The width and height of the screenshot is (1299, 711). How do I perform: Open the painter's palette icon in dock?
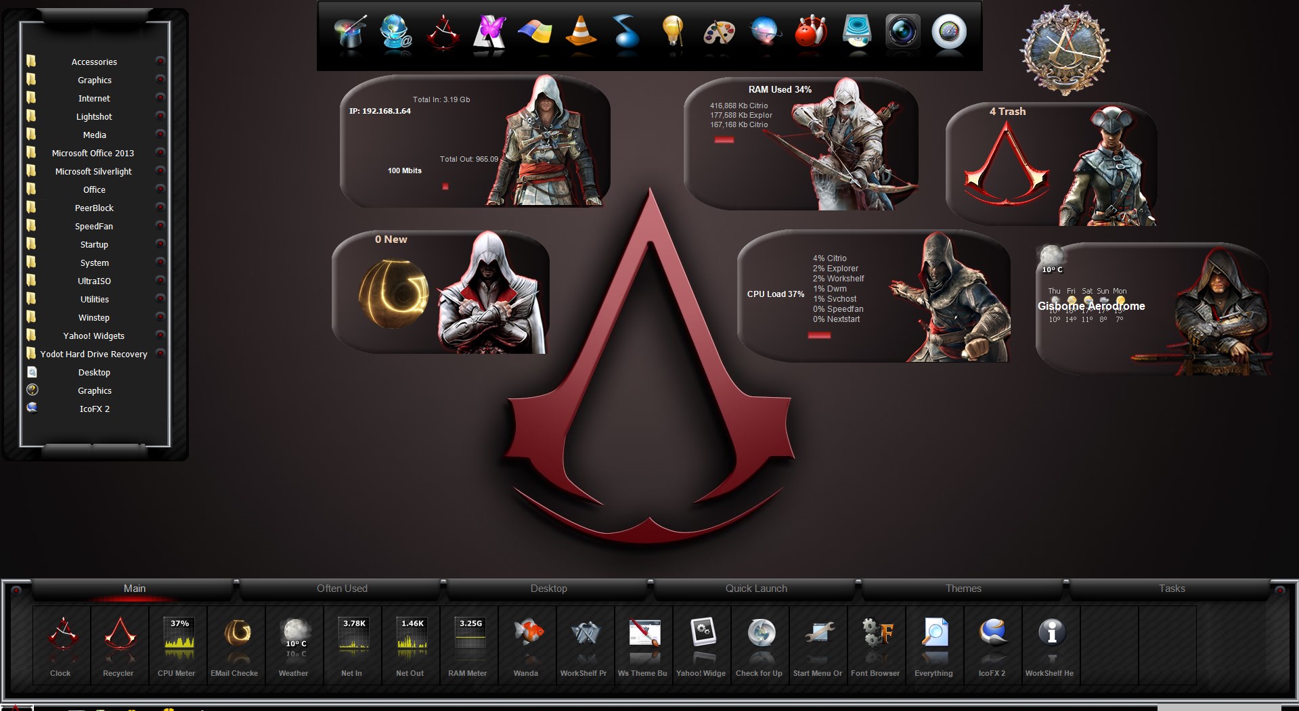coord(719,32)
